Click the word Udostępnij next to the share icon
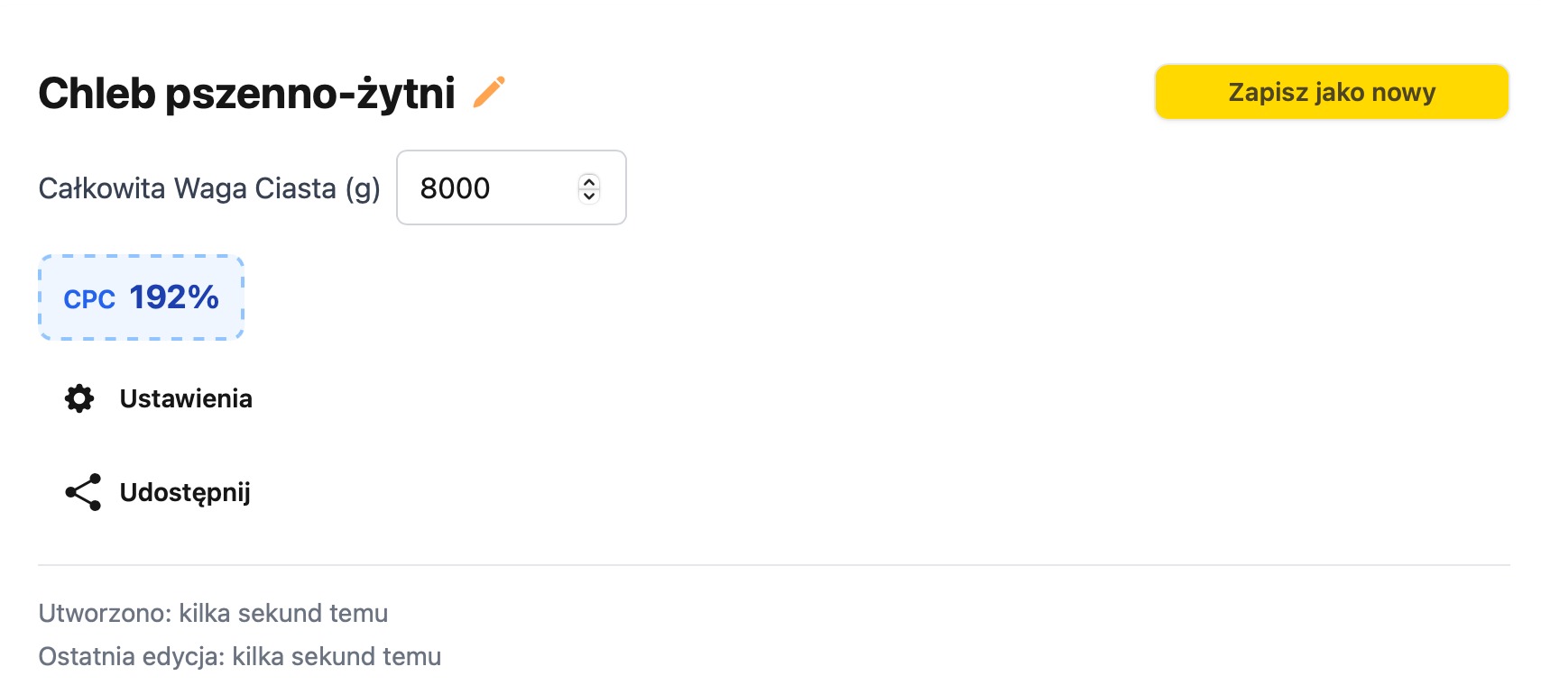Screen dimensions: 1541x694 coord(185,493)
